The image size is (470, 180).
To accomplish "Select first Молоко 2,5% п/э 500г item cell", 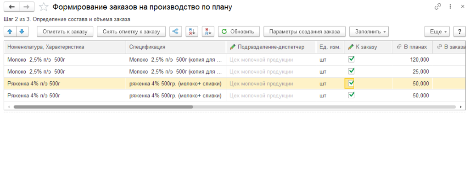I will (x=65, y=60).
